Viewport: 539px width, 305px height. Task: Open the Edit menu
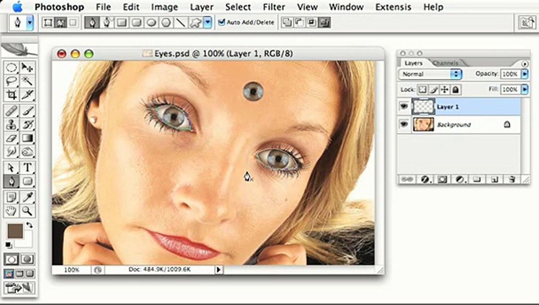131,7
